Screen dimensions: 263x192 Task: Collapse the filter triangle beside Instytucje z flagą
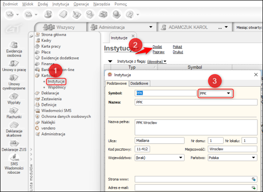(x=110, y=61)
